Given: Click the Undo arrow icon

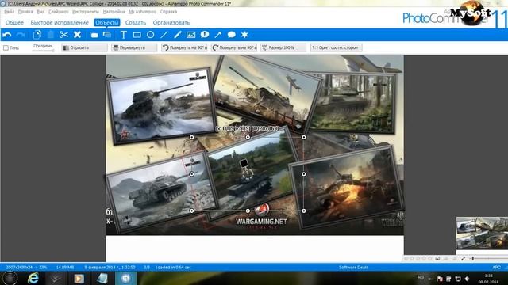Looking at the screenshot, I should tap(7, 35).
